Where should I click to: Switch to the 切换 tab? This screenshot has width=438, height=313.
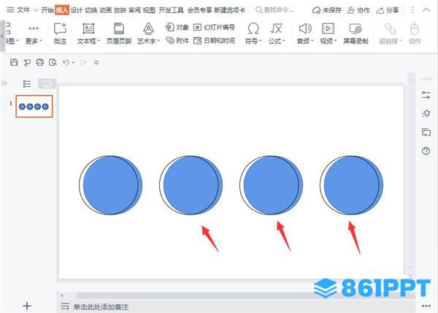[91, 10]
